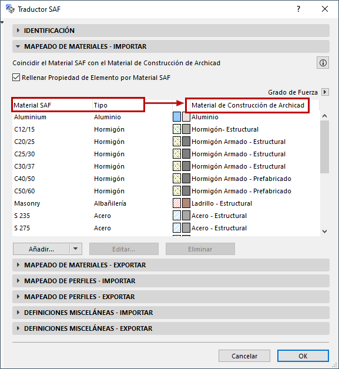
Task: Select the S 235 material row
Action: tap(166, 216)
